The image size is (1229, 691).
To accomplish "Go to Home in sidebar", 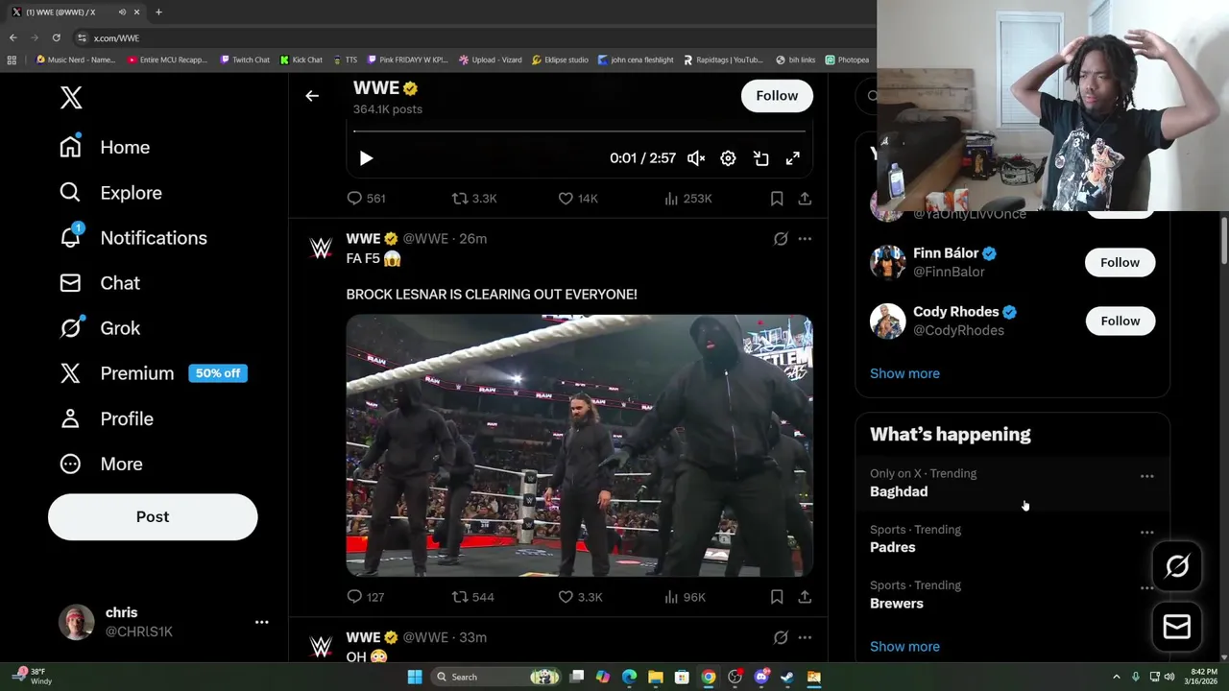I will (105, 147).
